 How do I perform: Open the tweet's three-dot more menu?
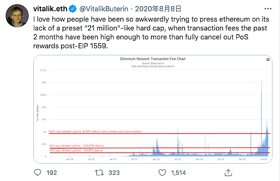tap(268, 8)
